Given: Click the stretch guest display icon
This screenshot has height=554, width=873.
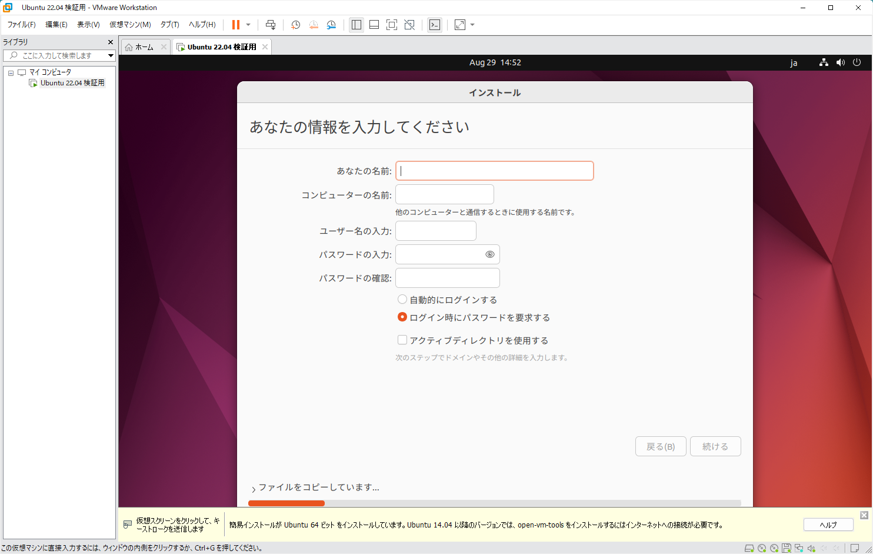Looking at the screenshot, I should (x=460, y=25).
